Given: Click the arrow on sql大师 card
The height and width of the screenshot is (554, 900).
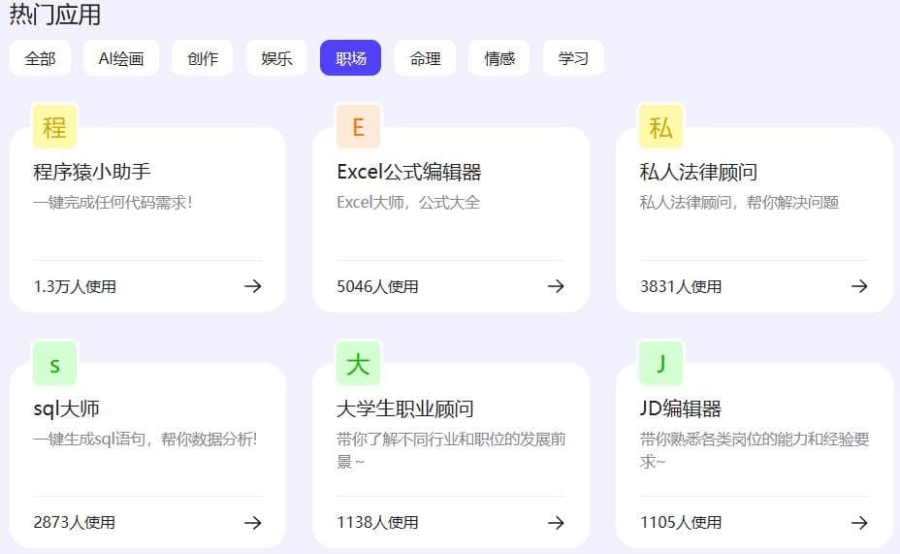Looking at the screenshot, I should [252, 523].
